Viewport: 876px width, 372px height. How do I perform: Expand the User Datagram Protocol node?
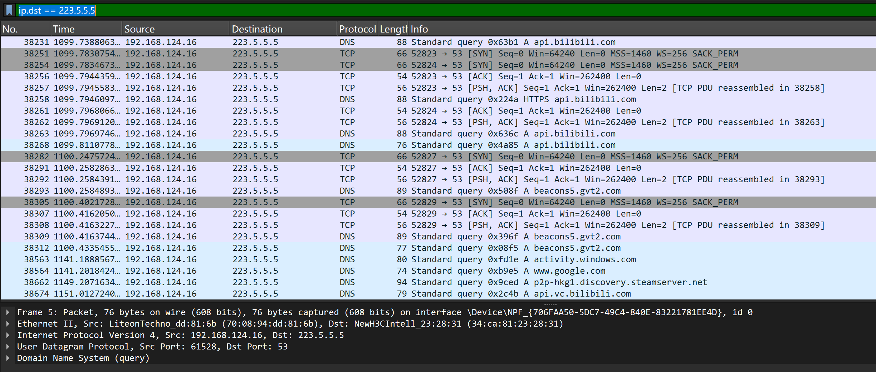point(8,347)
